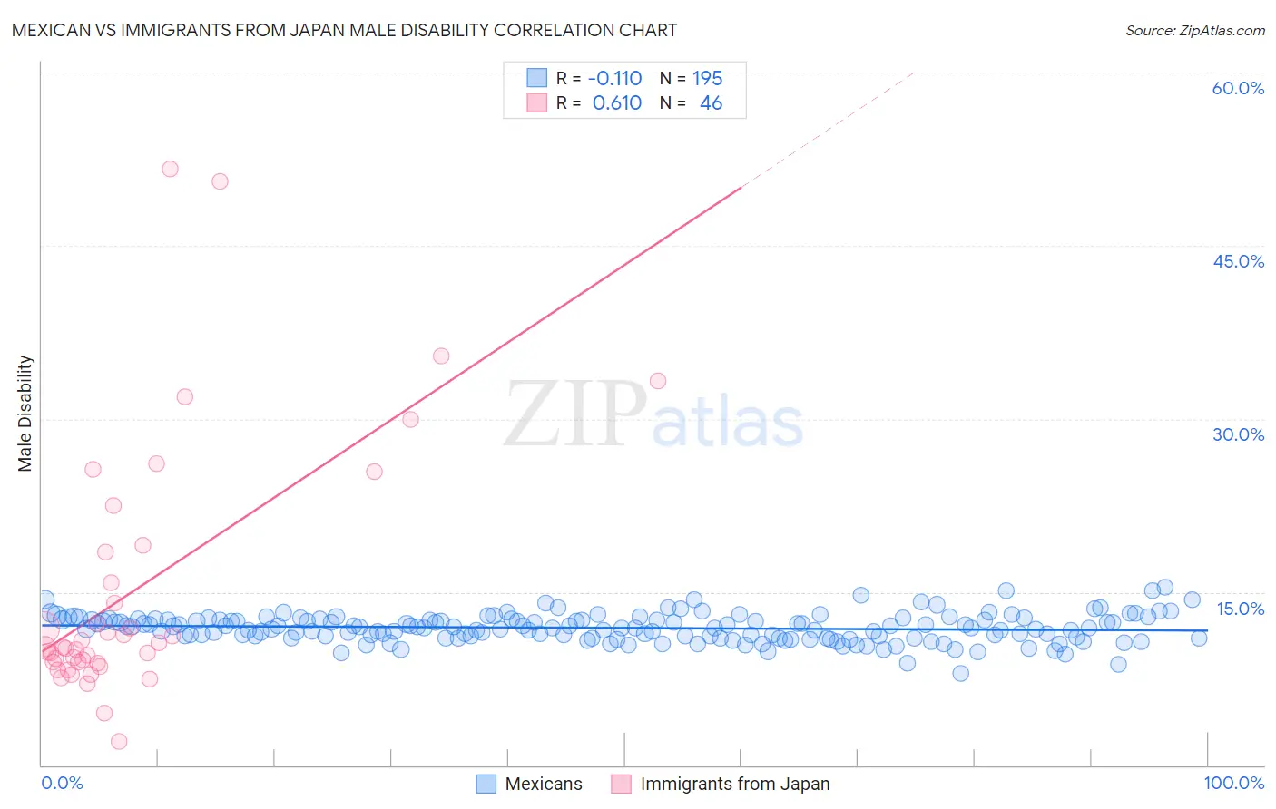Click the N = 195 statistic
1276x809 pixels.
click(x=691, y=78)
